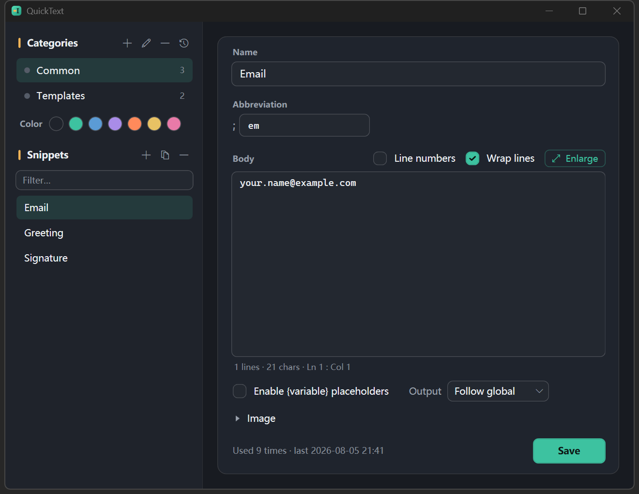This screenshot has width=639, height=494.
Task: Select the Common category
Action: click(105, 70)
